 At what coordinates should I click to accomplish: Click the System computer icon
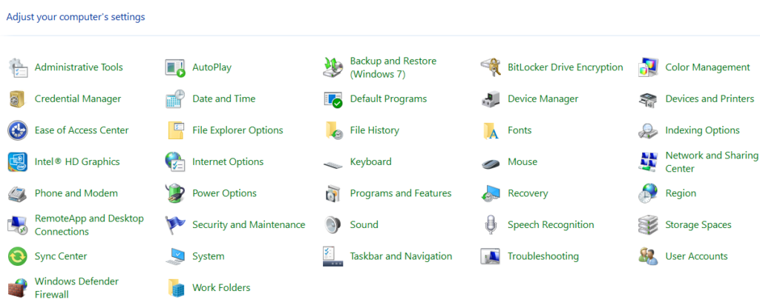point(175,256)
